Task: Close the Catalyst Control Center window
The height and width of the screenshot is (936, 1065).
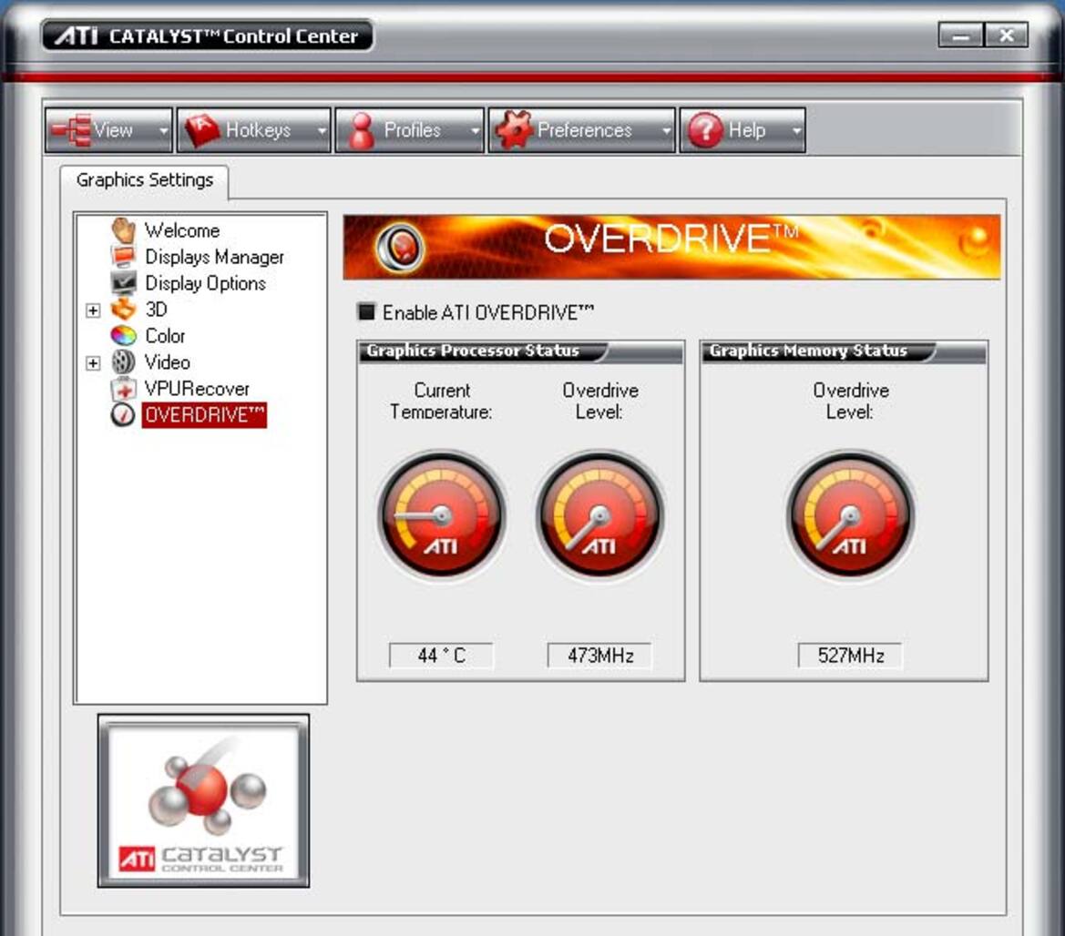Action: click(1006, 36)
